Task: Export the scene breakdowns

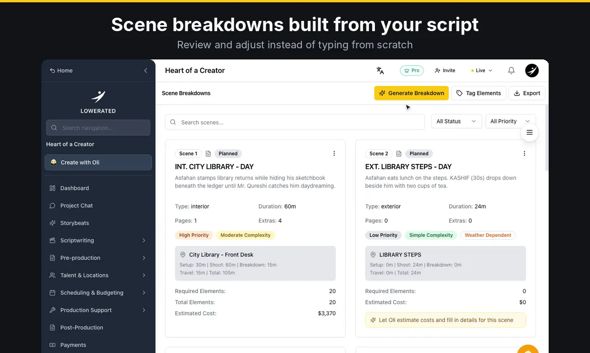Action: (527, 93)
